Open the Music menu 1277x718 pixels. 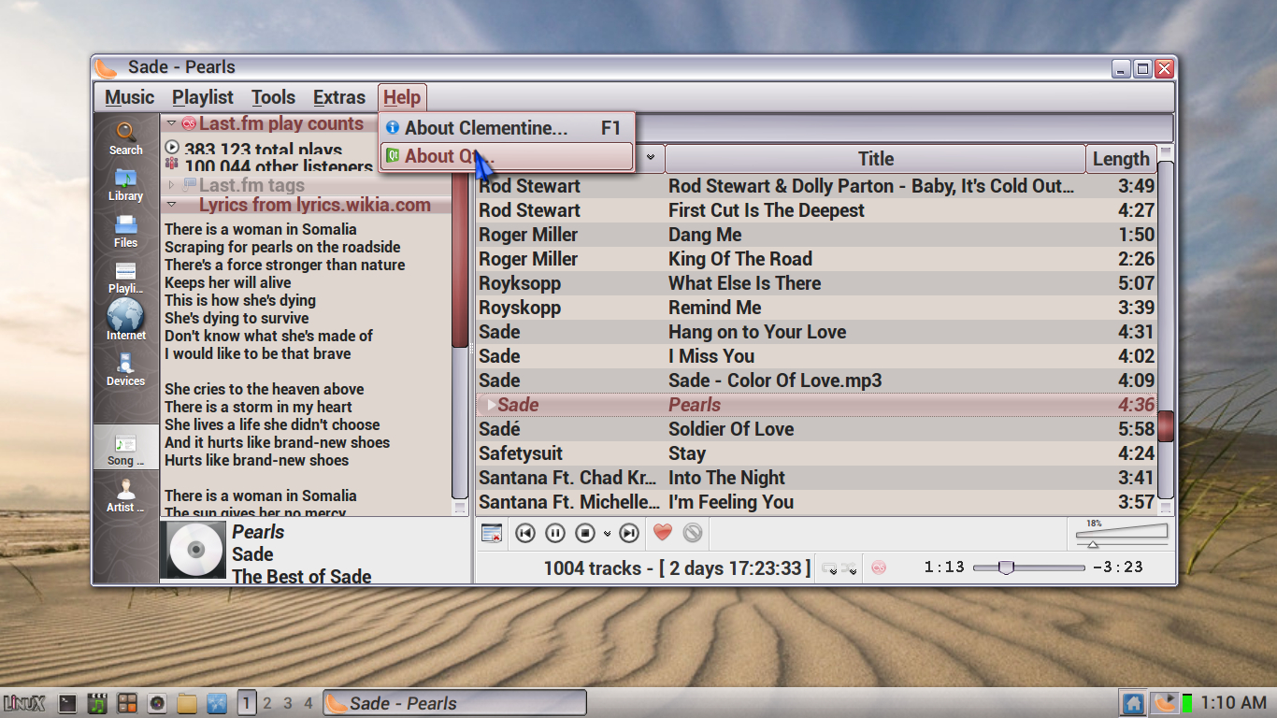tap(129, 97)
